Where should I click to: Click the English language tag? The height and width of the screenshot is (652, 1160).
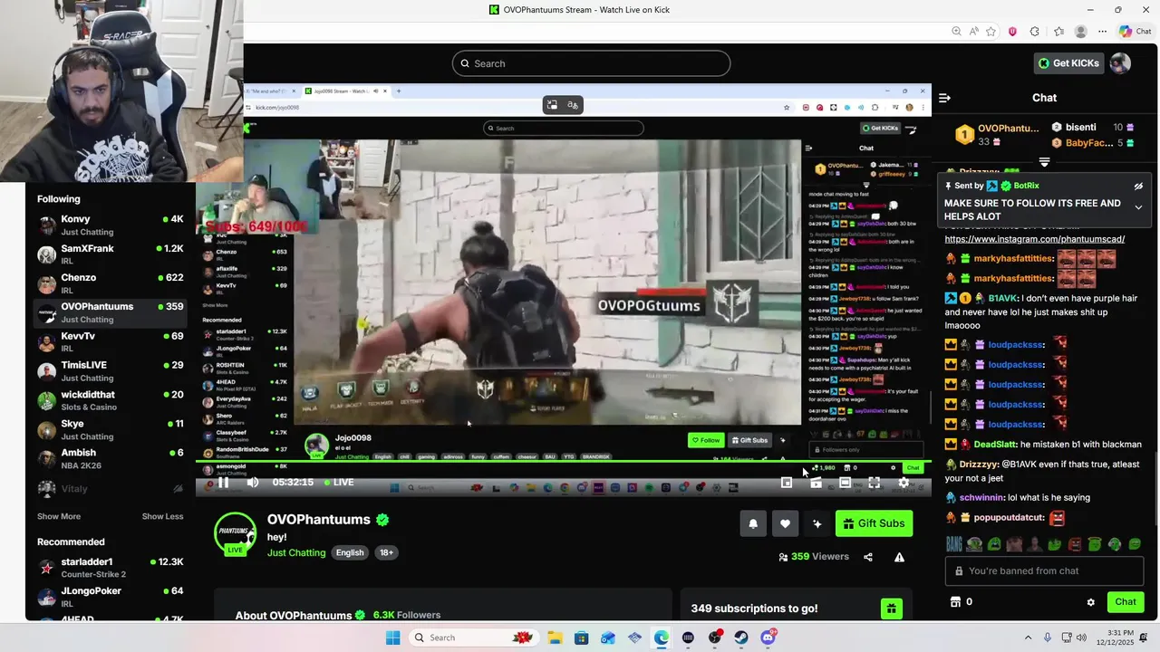[350, 552]
